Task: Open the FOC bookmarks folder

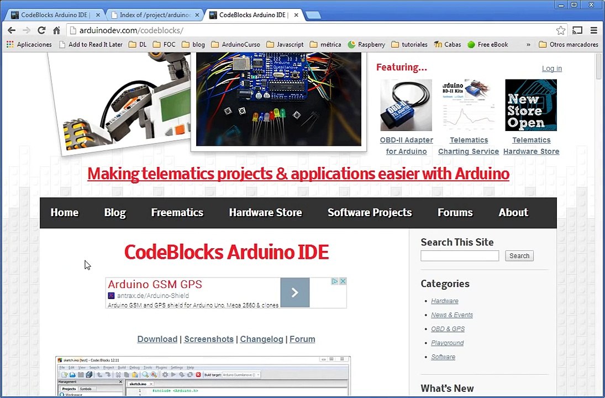Action: click(164, 44)
